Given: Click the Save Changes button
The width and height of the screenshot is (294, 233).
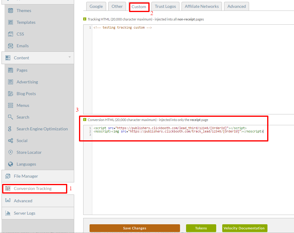Looking at the screenshot, I should (x=134, y=228).
